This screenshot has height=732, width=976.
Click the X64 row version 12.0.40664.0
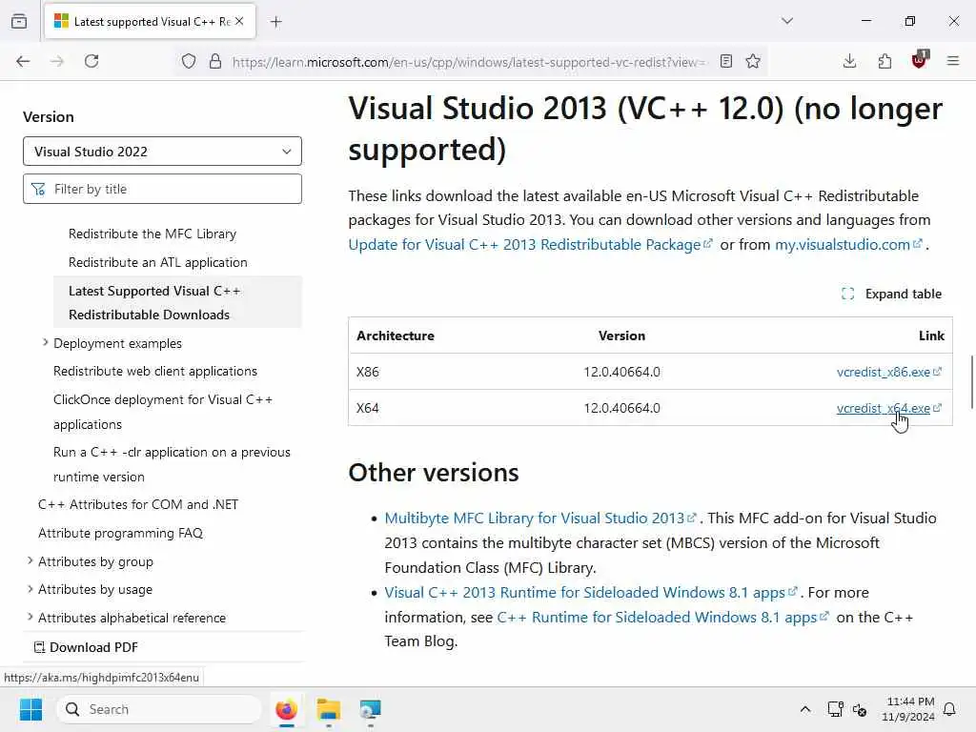tap(621, 408)
